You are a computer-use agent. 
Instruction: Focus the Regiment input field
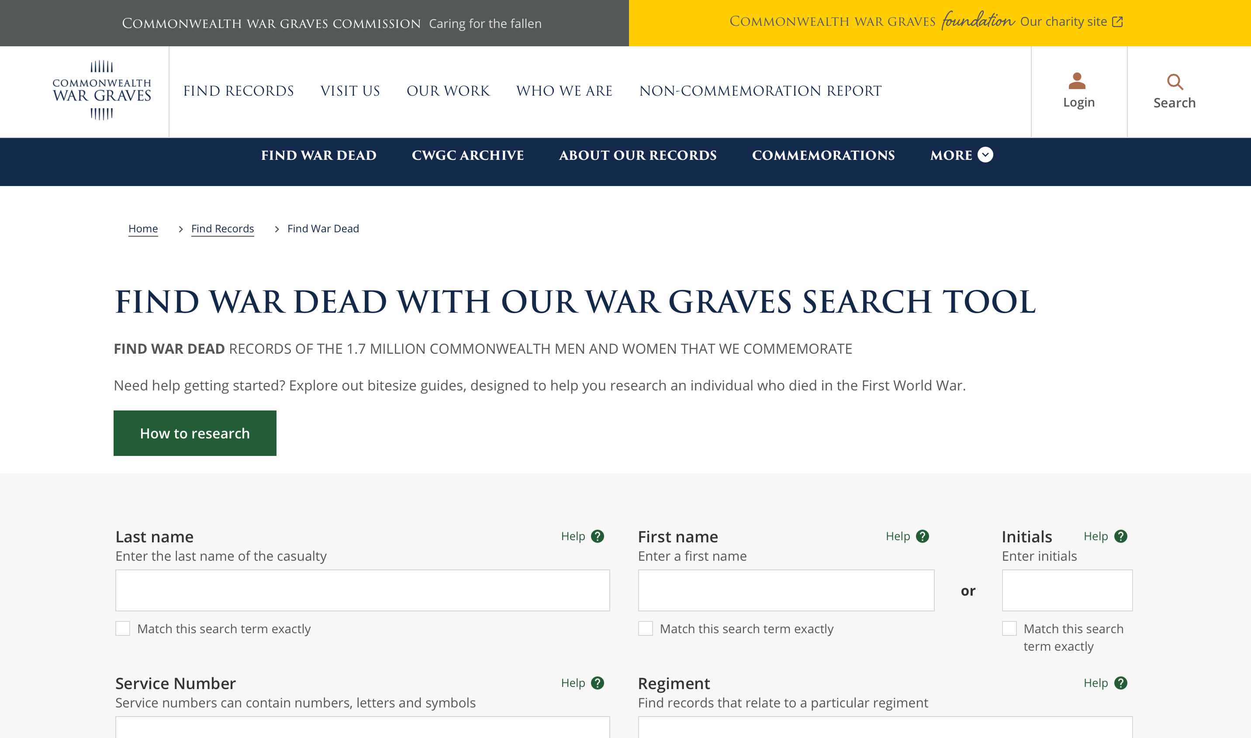[x=885, y=727]
